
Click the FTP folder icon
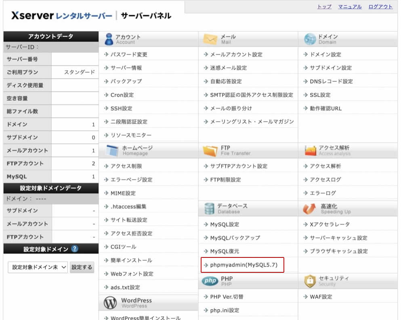pos(210,151)
